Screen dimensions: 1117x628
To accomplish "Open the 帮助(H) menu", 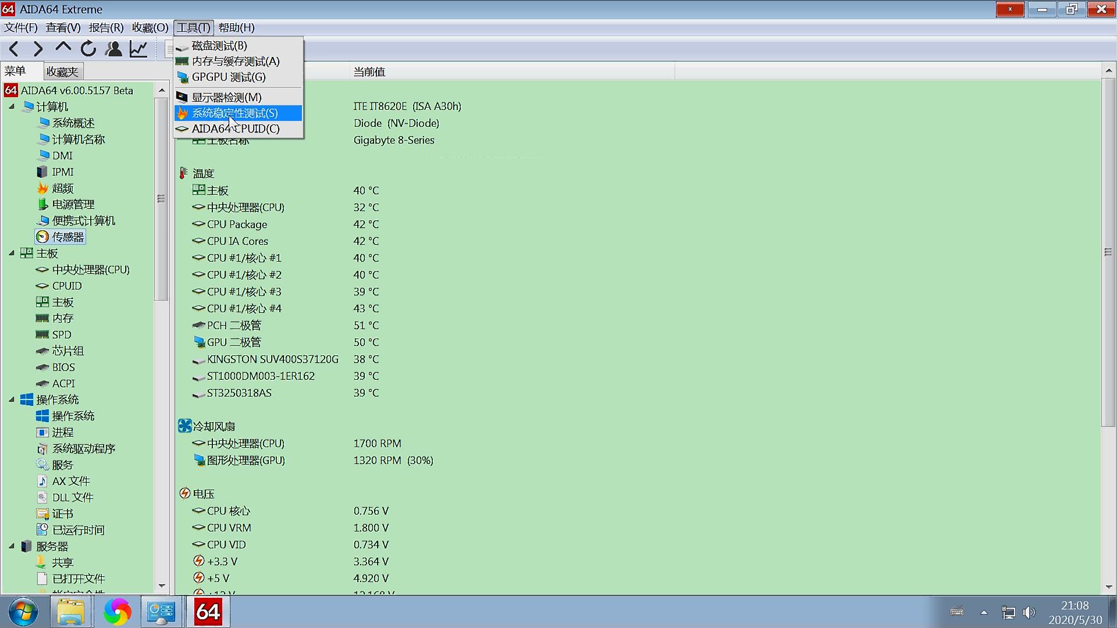I will point(236,28).
